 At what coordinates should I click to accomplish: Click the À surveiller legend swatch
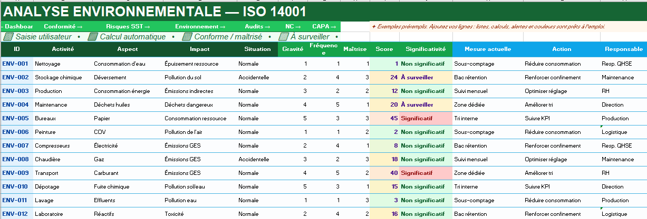click(284, 37)
